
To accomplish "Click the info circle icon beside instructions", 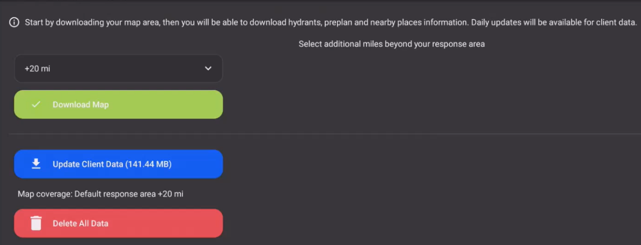I will pyautogui.click(x=14, y=23).
